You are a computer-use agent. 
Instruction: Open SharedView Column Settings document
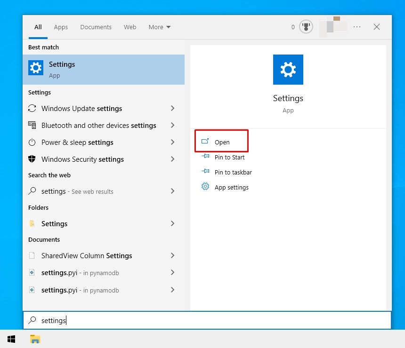[x=87, y=255]
